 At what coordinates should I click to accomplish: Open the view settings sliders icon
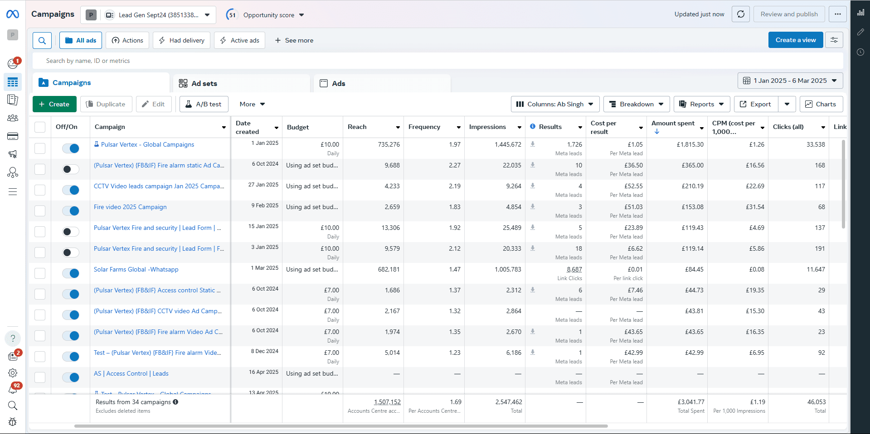coord(834,40)
